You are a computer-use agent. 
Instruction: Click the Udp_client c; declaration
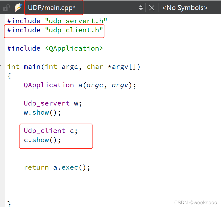click(50, 131)
